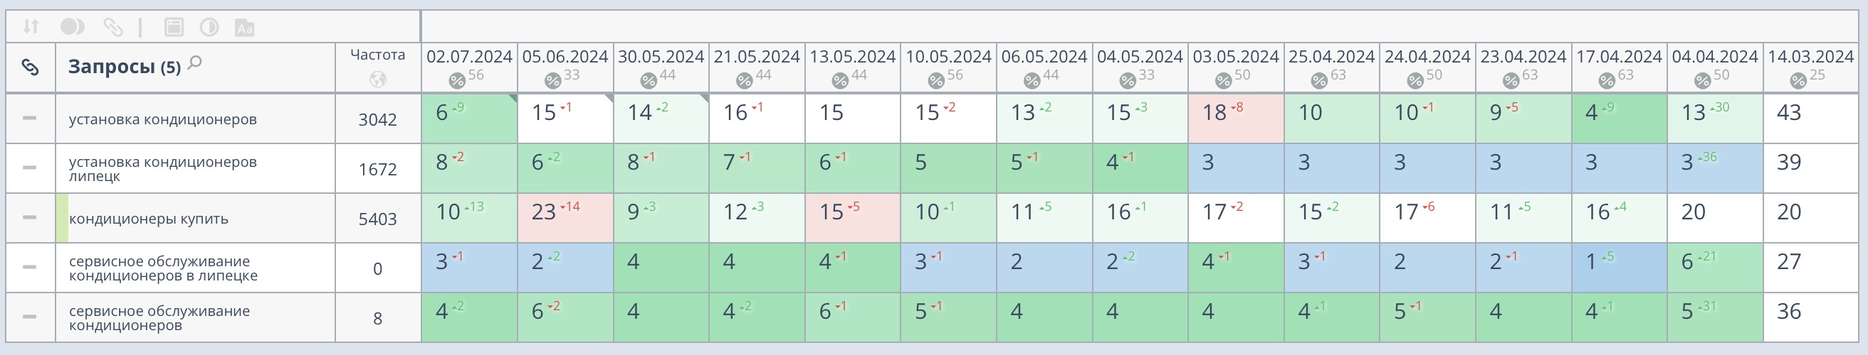Viewport: 1868px width, 355px height.
Task: Click percent icon under 02.07.2024 date
Action: pos(457,80)
